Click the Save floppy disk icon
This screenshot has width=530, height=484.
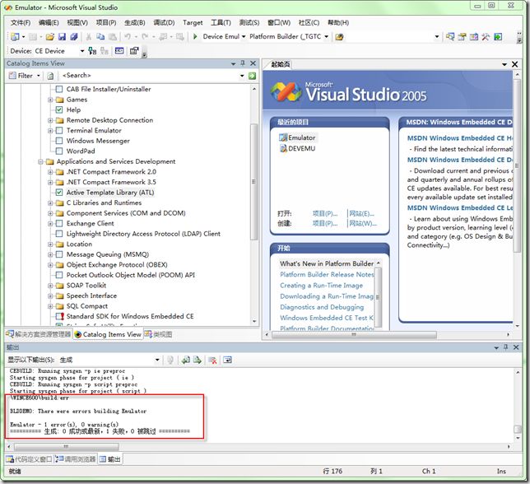62,36
